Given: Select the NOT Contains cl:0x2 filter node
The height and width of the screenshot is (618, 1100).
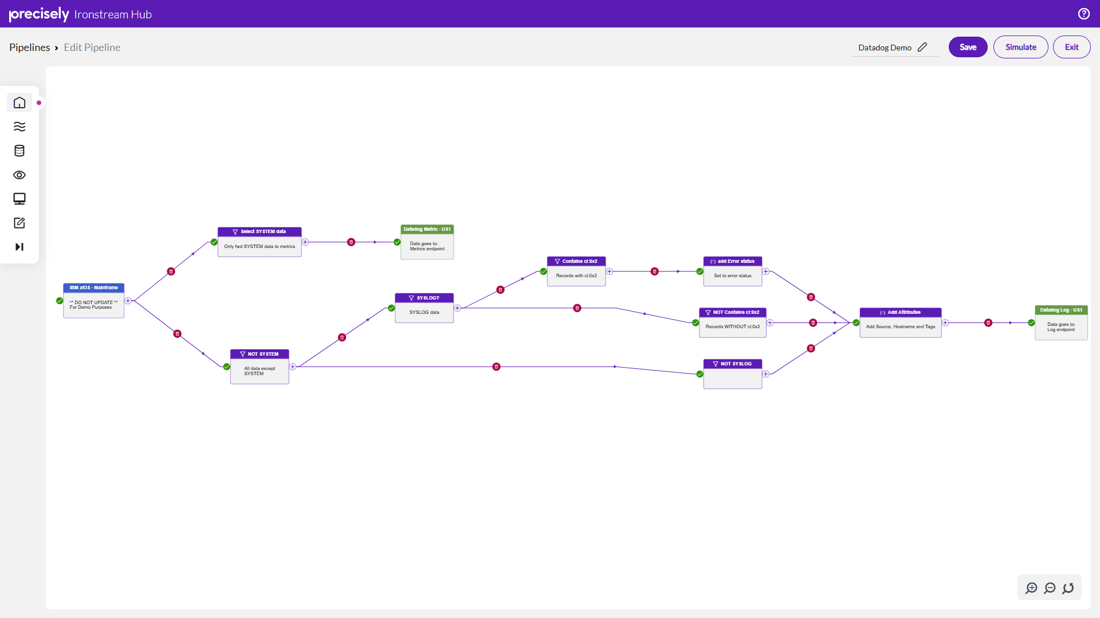Looking at the screenshot, I should 733,323.
